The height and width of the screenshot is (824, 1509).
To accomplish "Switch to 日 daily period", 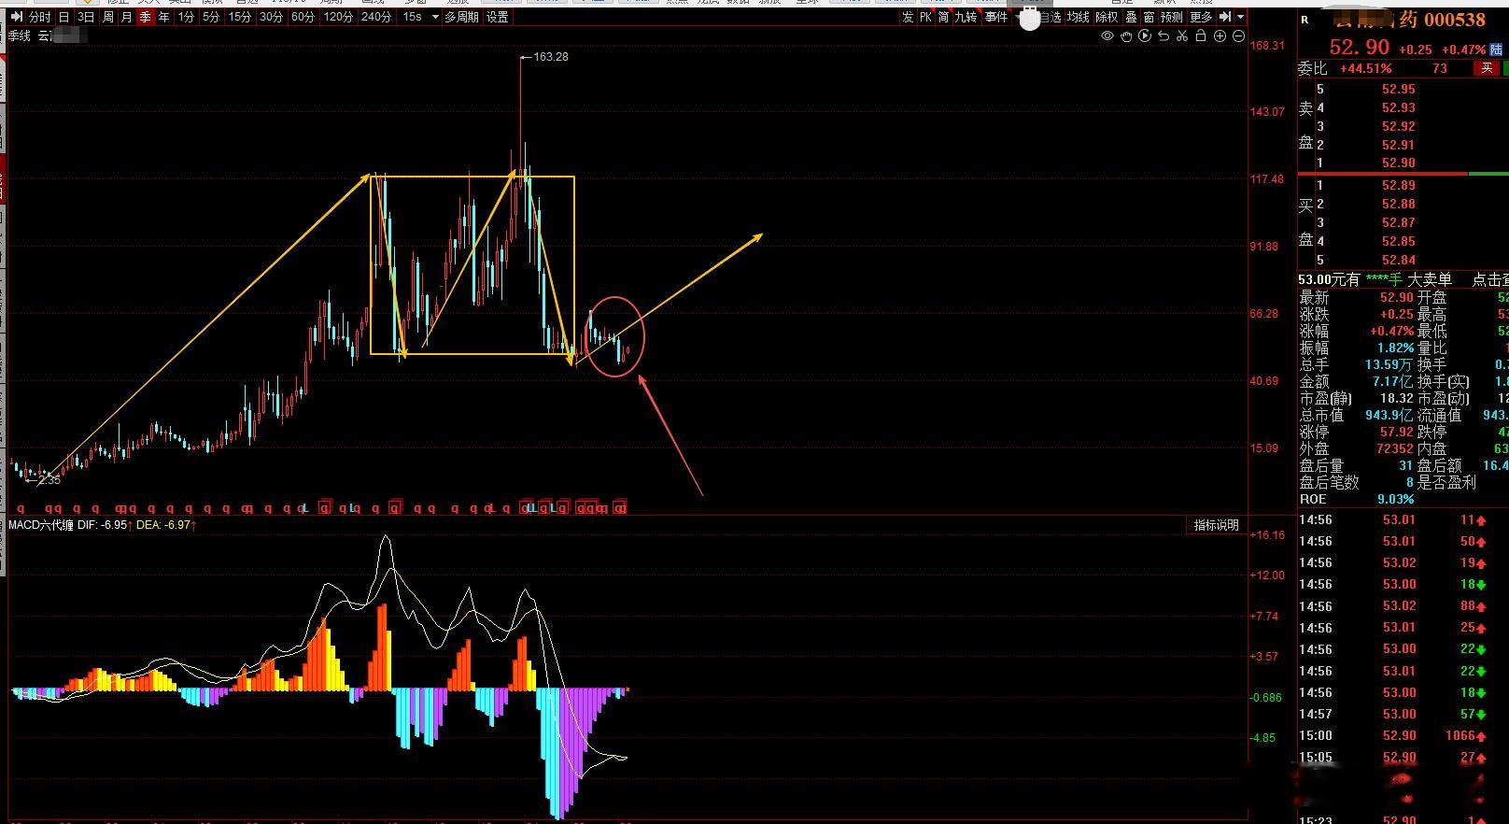I will pyautogui.click(x=64, y=17).
